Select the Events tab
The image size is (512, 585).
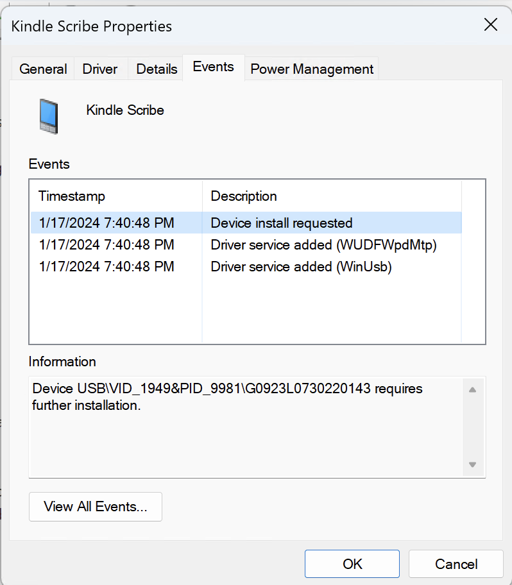click(x=213, y=67)
